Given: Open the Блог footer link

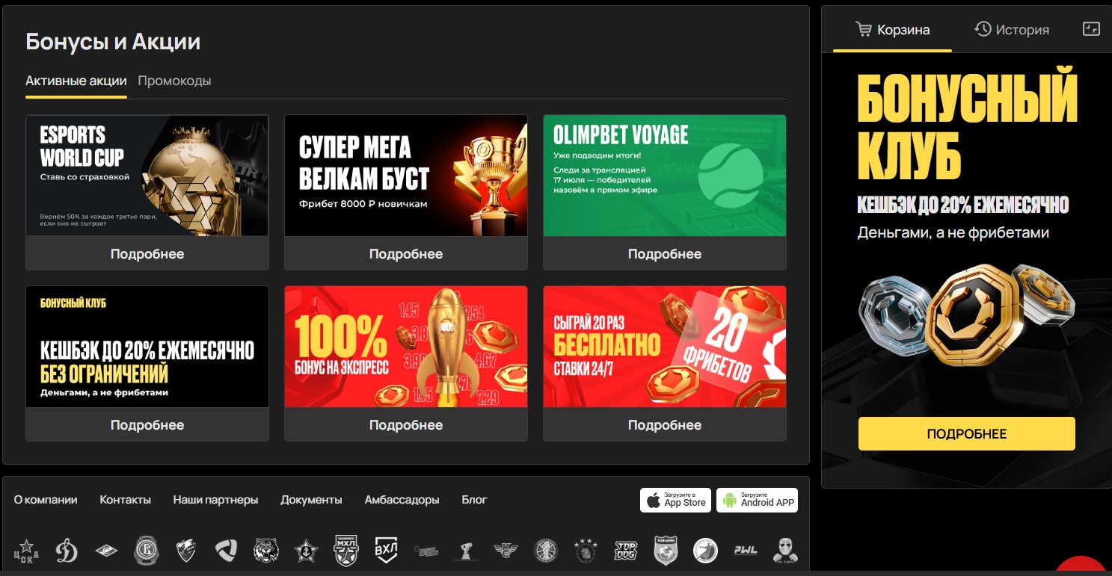Looking at the screenshot, I should 475,500.
